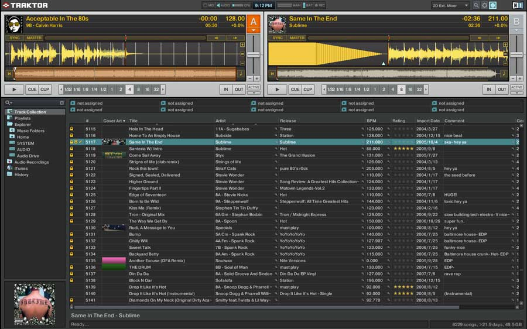This screenshot has height=329, width=527.
Task: Expand the Deck A letter dropdown arrow
Action: tap(254, 29)
